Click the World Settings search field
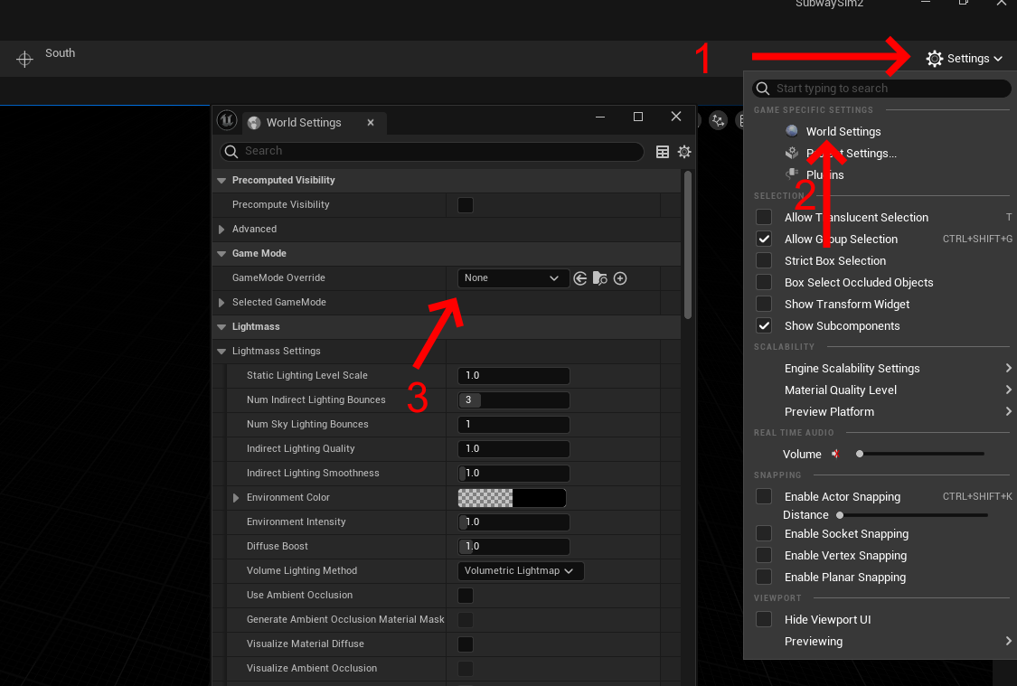This screenshot has width=1017, height=686. click(x=434, y=151)
